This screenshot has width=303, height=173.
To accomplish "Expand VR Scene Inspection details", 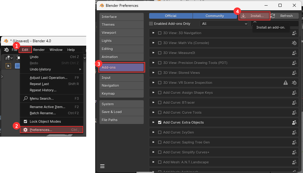I will (x=154, y=83).
